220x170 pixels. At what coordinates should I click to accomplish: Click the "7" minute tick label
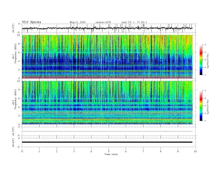pos(143,151)
